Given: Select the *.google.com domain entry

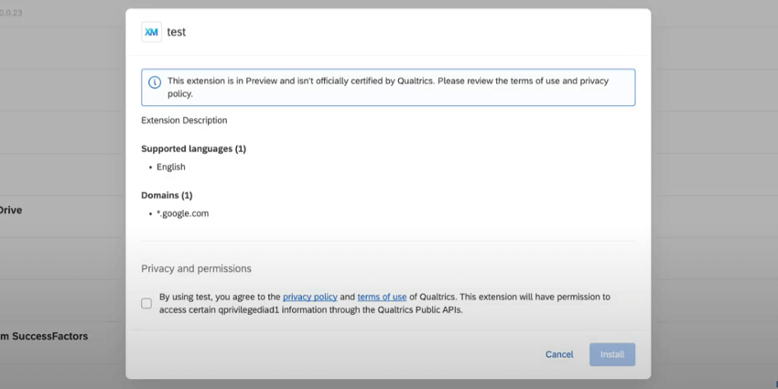Looking at the screenshot, I should [182, 213].
